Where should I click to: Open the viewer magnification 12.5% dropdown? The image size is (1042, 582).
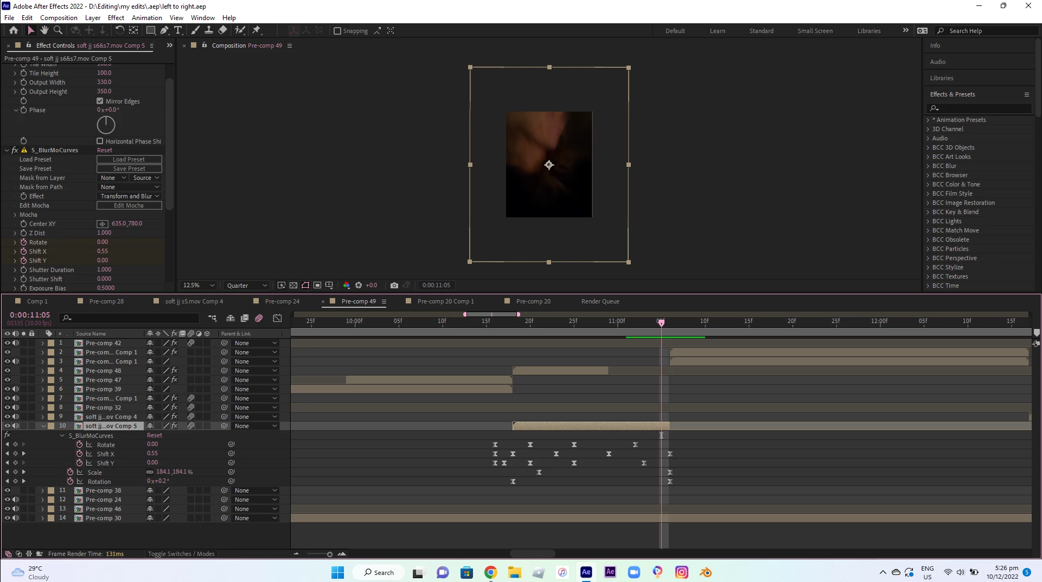(199, 285)
